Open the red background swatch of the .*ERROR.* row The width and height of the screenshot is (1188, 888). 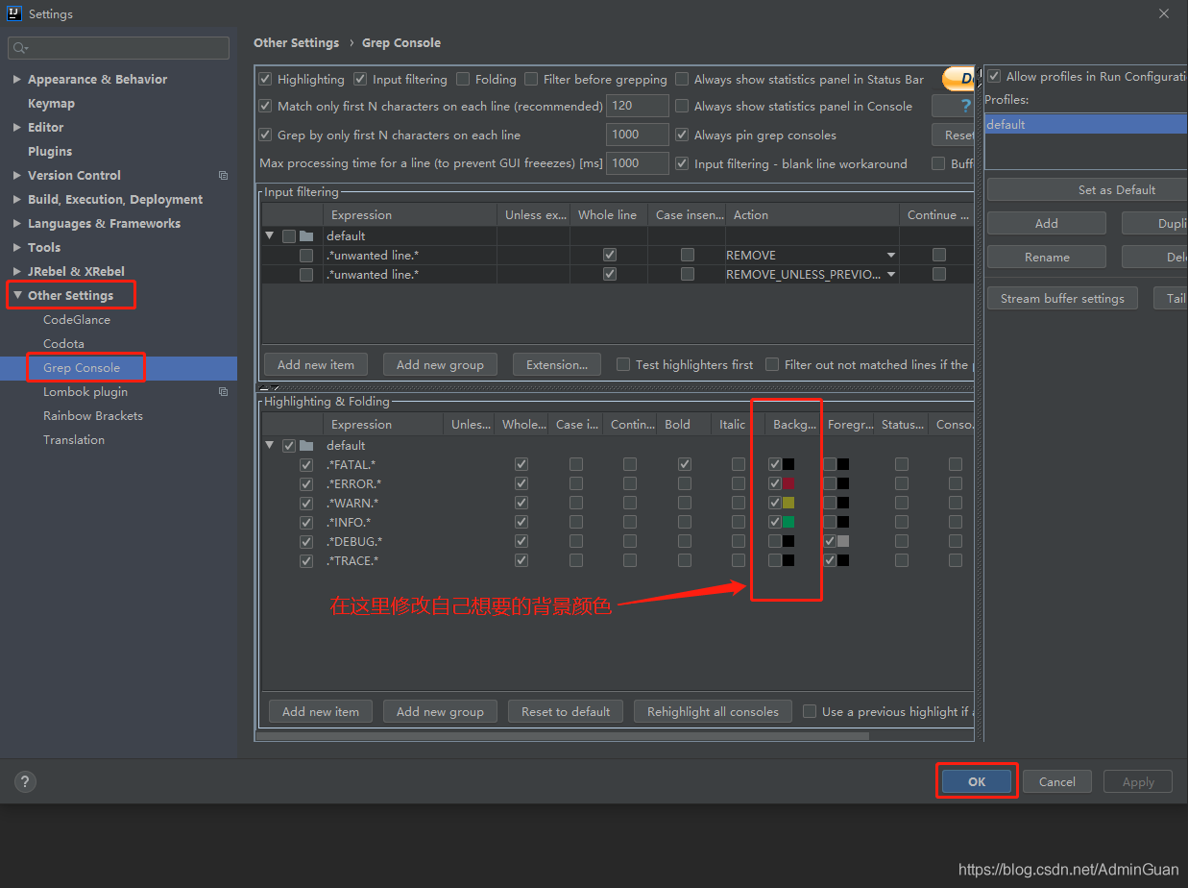click(788, 483)
